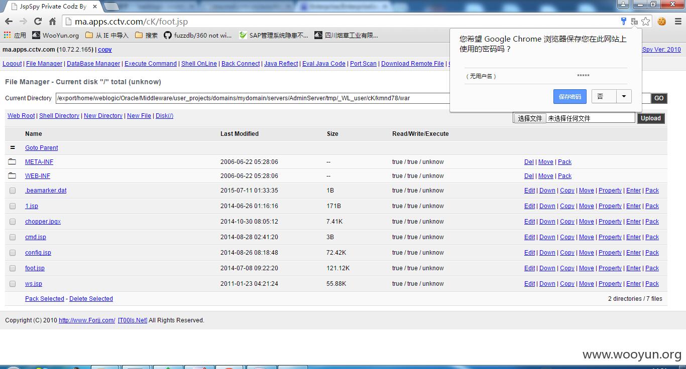The image size is (686, 369).
Task: Open the http://www.Forjj.com/ footer link
Action: [x=87, y=320]
